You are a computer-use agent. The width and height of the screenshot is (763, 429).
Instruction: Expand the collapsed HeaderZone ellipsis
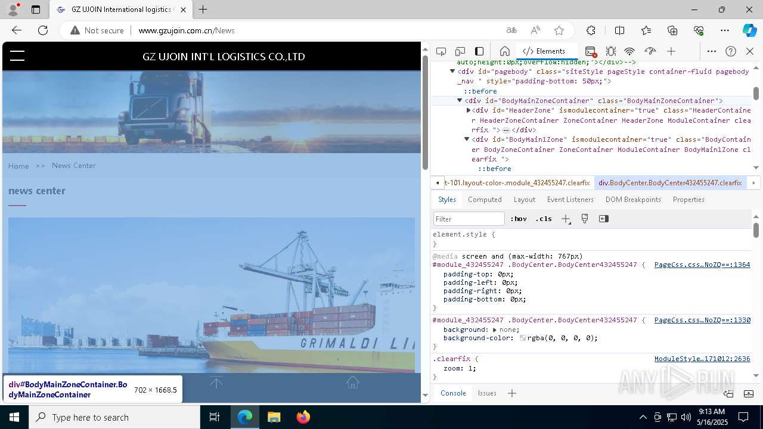[x=506, y=130]
